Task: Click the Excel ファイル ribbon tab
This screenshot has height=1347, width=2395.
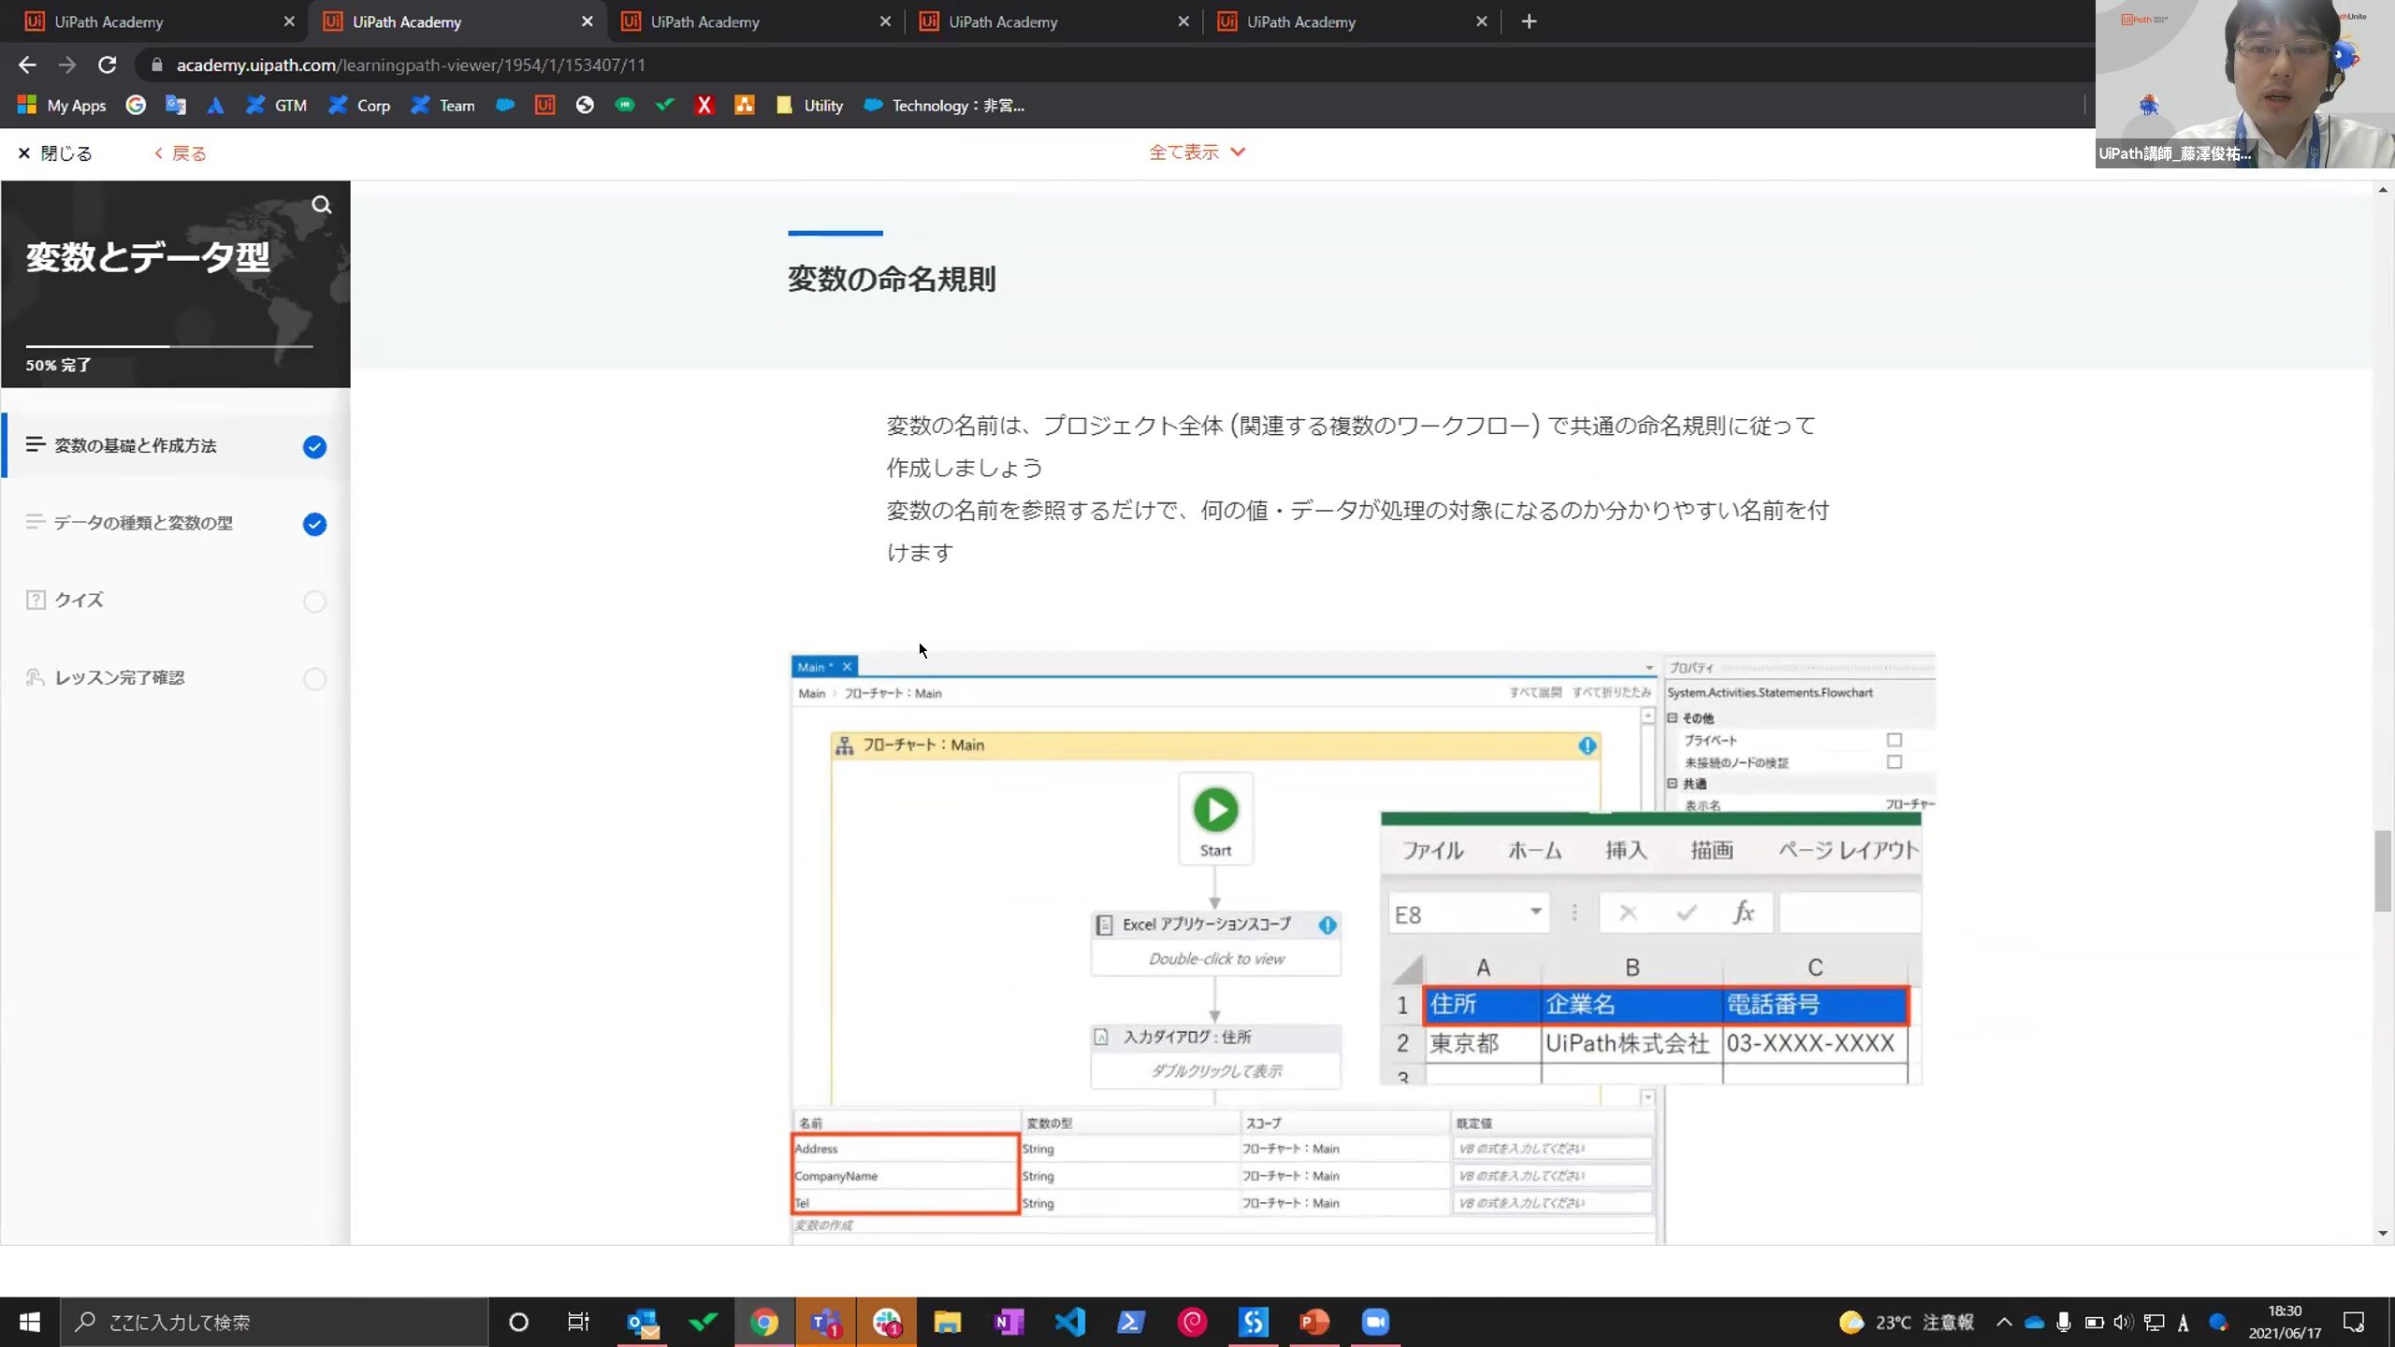Action: click(1432, 850)
